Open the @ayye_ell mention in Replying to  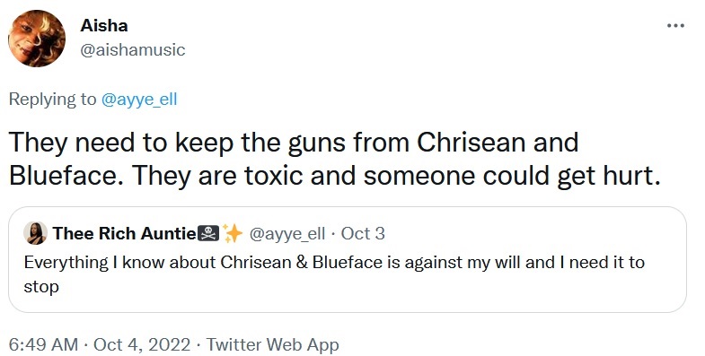139,100
